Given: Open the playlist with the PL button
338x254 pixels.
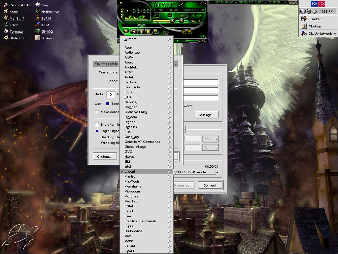Looking at the screenshot, I should 200,21.
